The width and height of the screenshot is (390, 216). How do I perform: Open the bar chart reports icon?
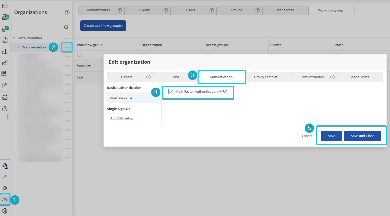(5, 51)
